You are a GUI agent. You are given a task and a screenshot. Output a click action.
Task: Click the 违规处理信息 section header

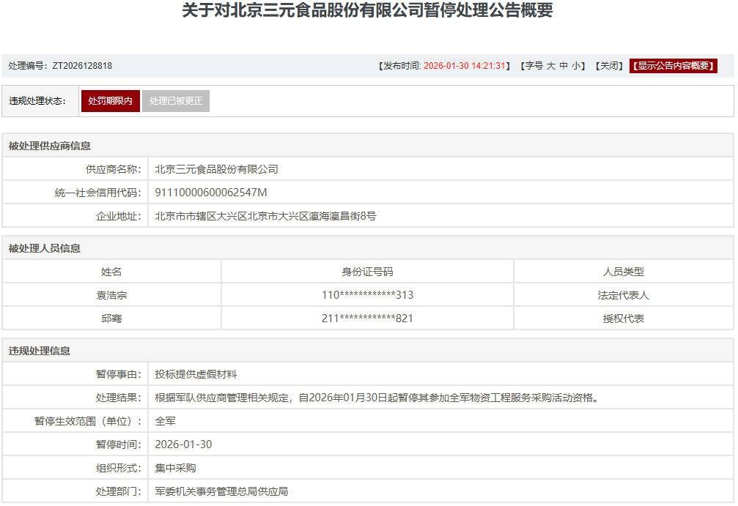click(40, 351)
